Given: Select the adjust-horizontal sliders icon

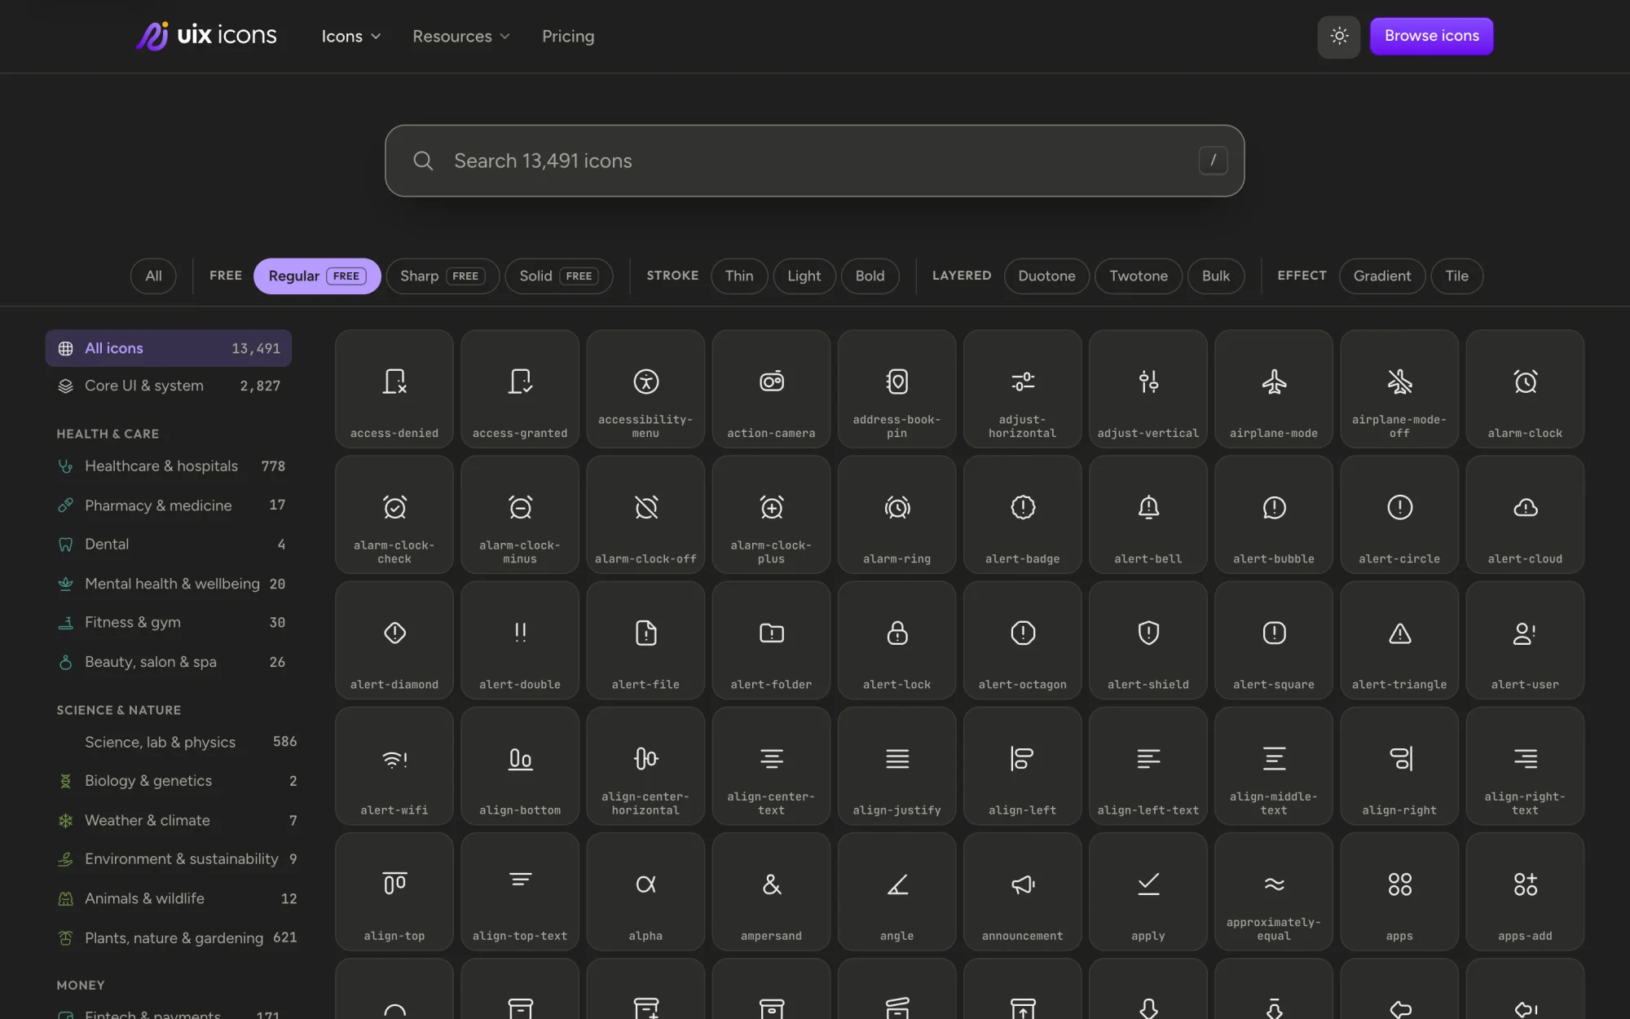Looking at the screenshot, I should coord(1022,389).
